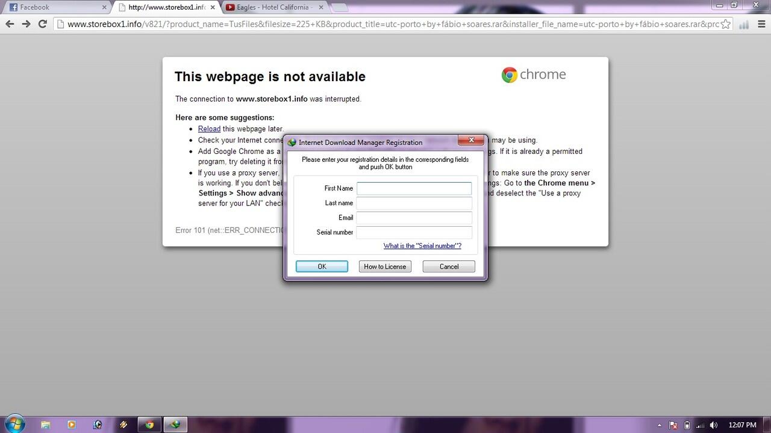Go back using Chrome's back arrow
771x433 pixels.
point(10,24)
